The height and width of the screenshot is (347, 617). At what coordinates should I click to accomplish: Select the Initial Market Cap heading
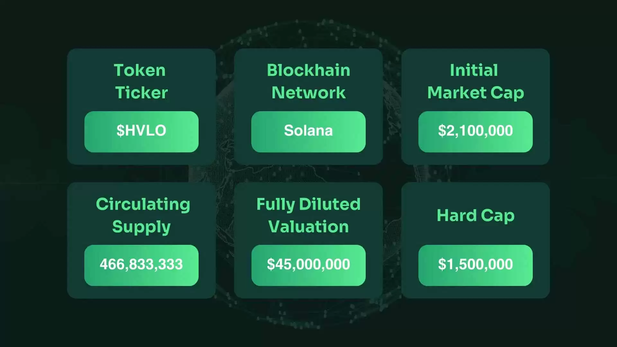click(x=475, y=81)
